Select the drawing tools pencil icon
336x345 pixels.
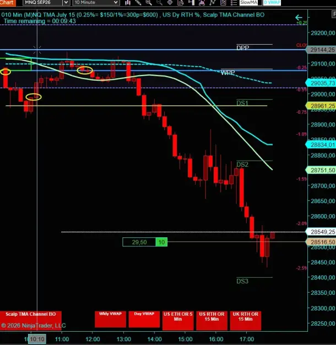pyautogui.click(x=138, y=2)
